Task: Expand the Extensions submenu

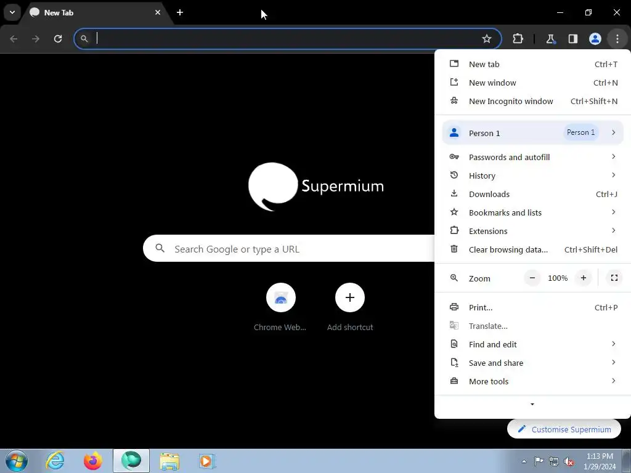Action: point(533,232)
